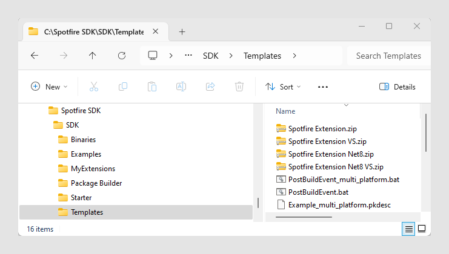Click the Search Templates field
Image resolution: width=449 pixels, height=254 pixels.
(x=388, y=56)
